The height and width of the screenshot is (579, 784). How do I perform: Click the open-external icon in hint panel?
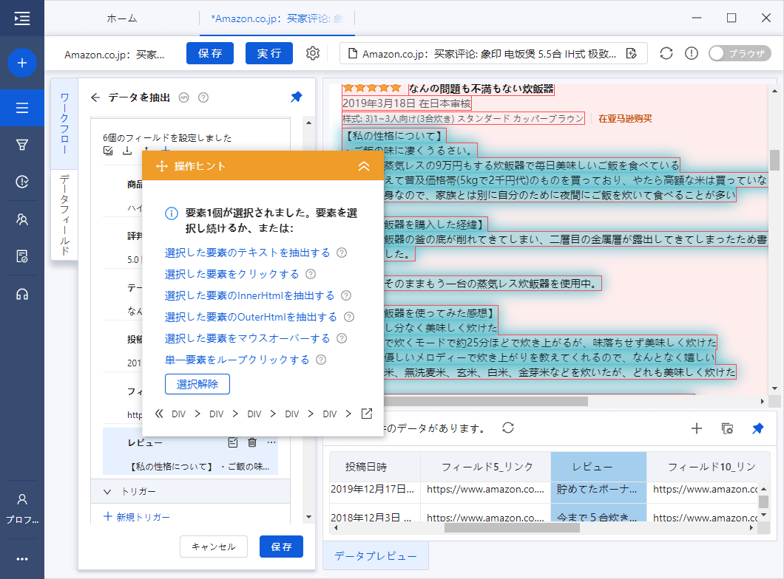coord(367,414)
